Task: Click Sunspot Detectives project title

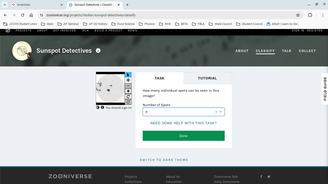Action: 64,51
